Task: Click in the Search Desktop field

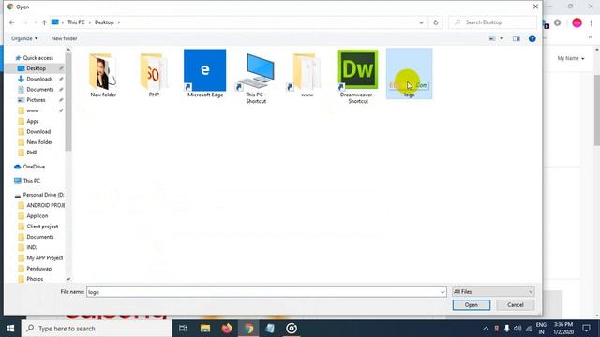Action: tap(493, 22)
